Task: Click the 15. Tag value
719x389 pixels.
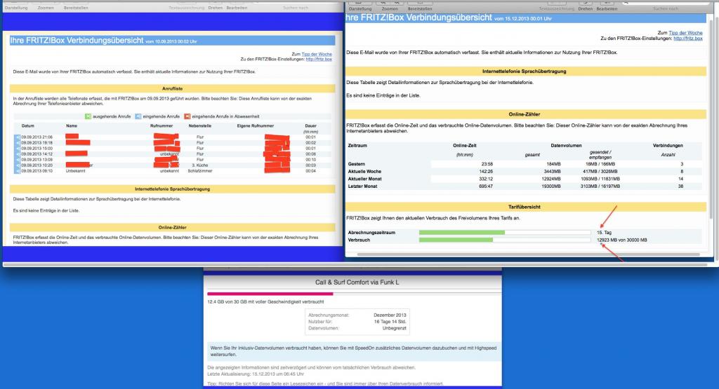Action: coord(604,233)
